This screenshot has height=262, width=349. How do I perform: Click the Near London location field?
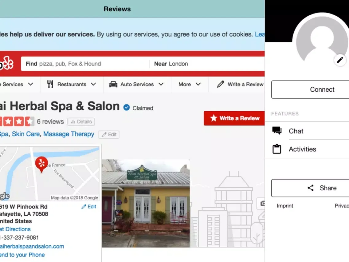tap(207, 64)
